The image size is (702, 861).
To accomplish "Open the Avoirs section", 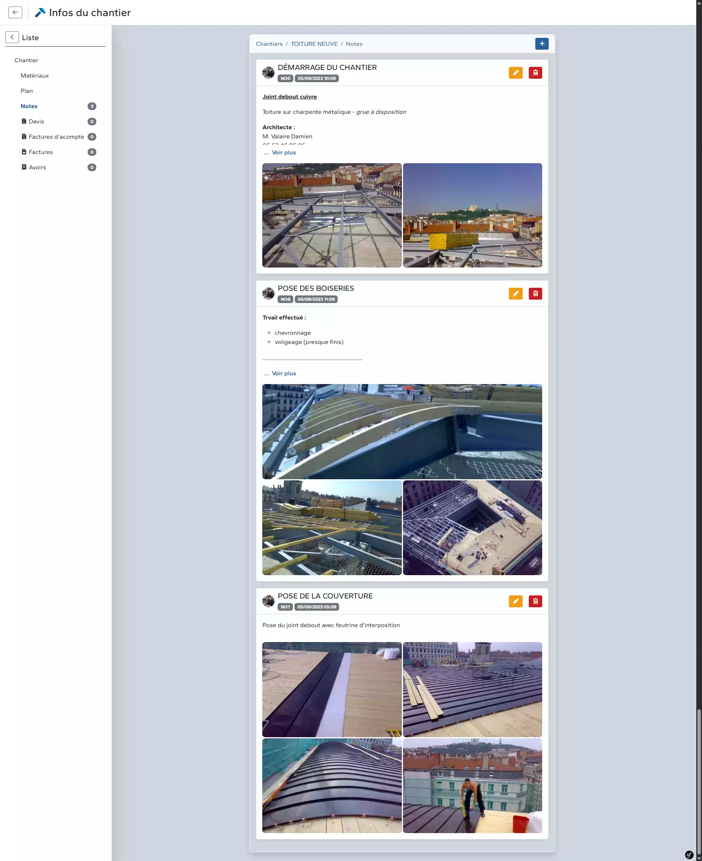I will click(37, 167).
